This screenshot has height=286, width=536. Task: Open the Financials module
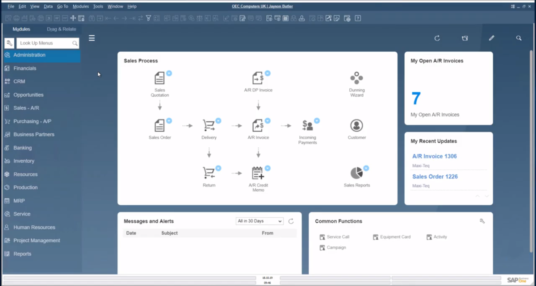(x=41, y=68)
